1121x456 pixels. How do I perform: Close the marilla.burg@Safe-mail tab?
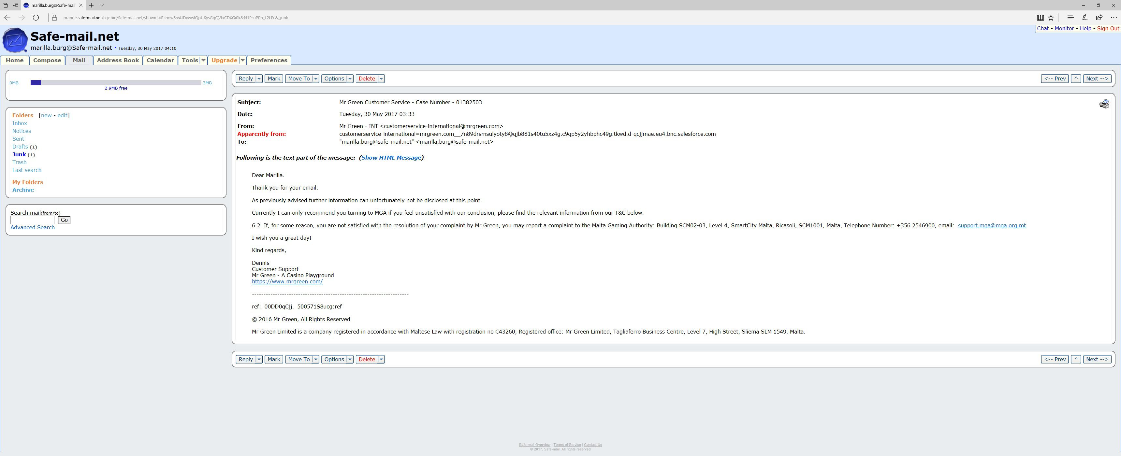[80, 5]
